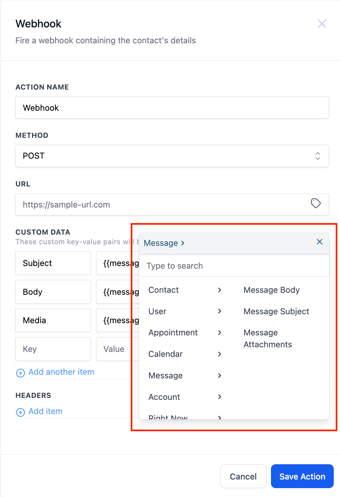Click the tag icon in the URL field
The width and height of the screenshot is (340, 497).
[x=316, y=204]
